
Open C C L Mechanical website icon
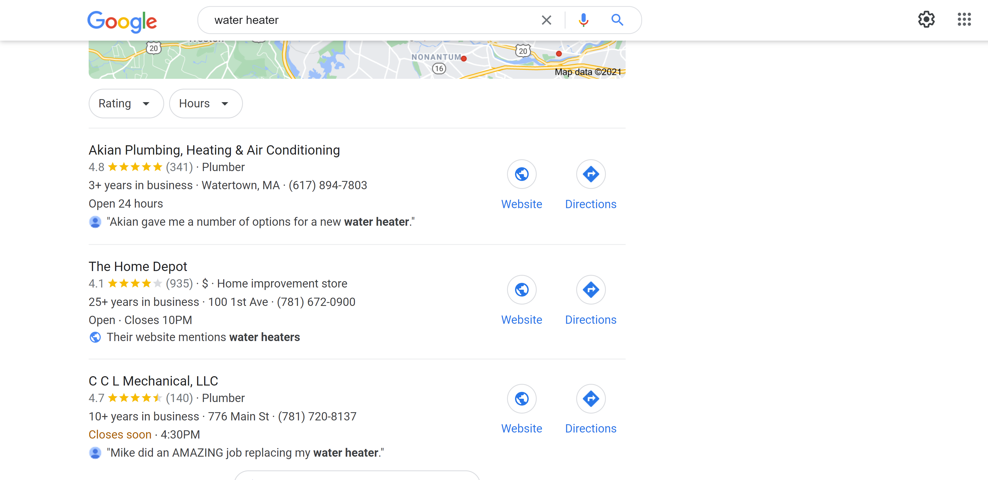point(522,399)
